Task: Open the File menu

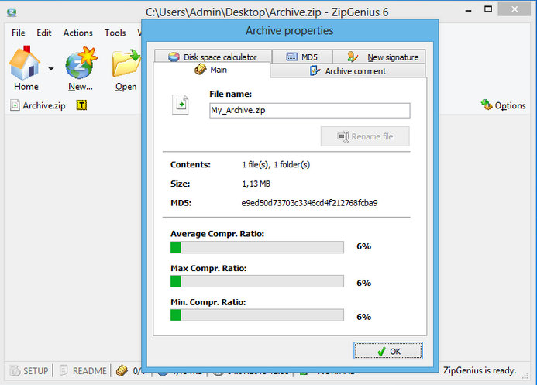Action: tap(19, 33)
